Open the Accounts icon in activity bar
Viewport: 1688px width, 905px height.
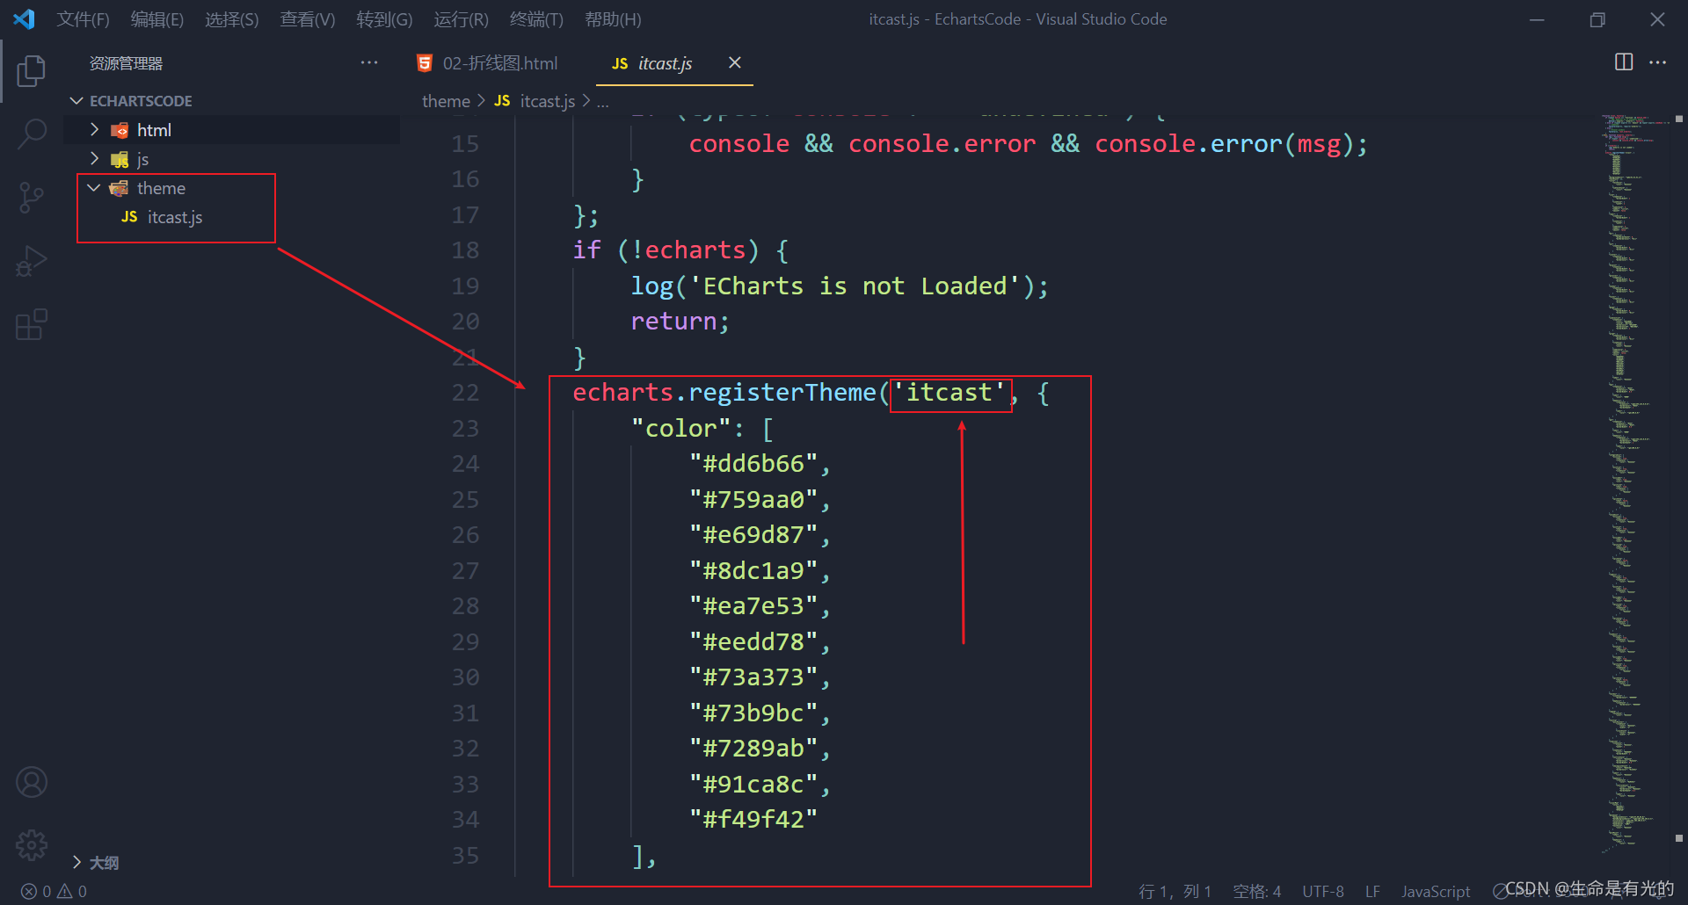32,782
